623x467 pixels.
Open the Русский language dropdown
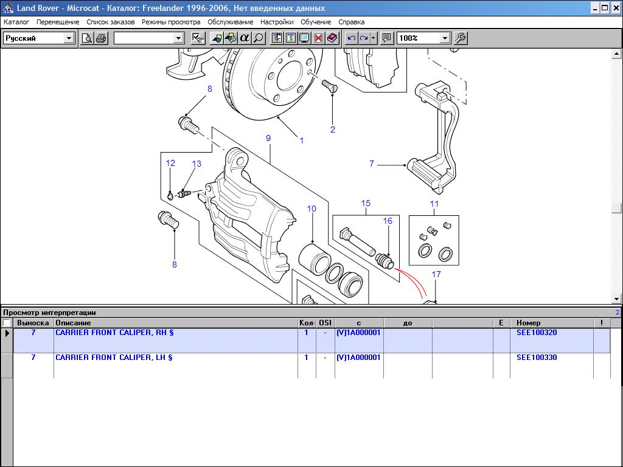(69, 38)
